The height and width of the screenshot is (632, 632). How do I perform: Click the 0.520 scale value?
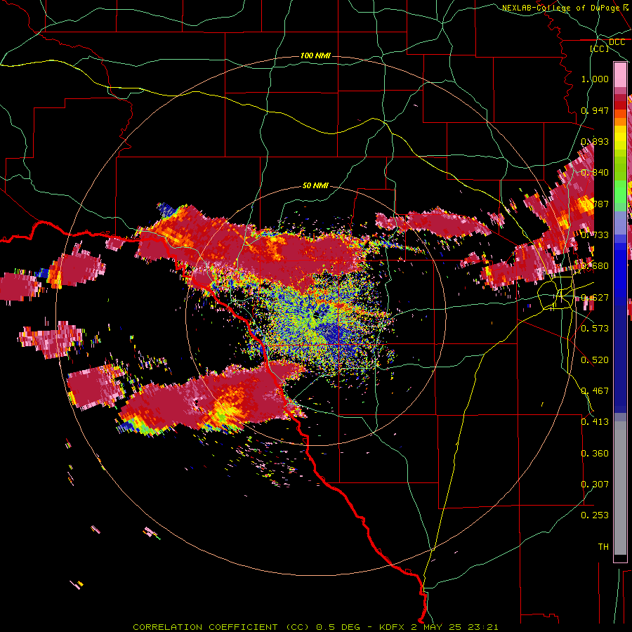pyautogui.click(x=595, y=360)
